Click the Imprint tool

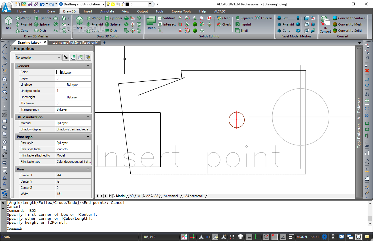tap(243, 24)
